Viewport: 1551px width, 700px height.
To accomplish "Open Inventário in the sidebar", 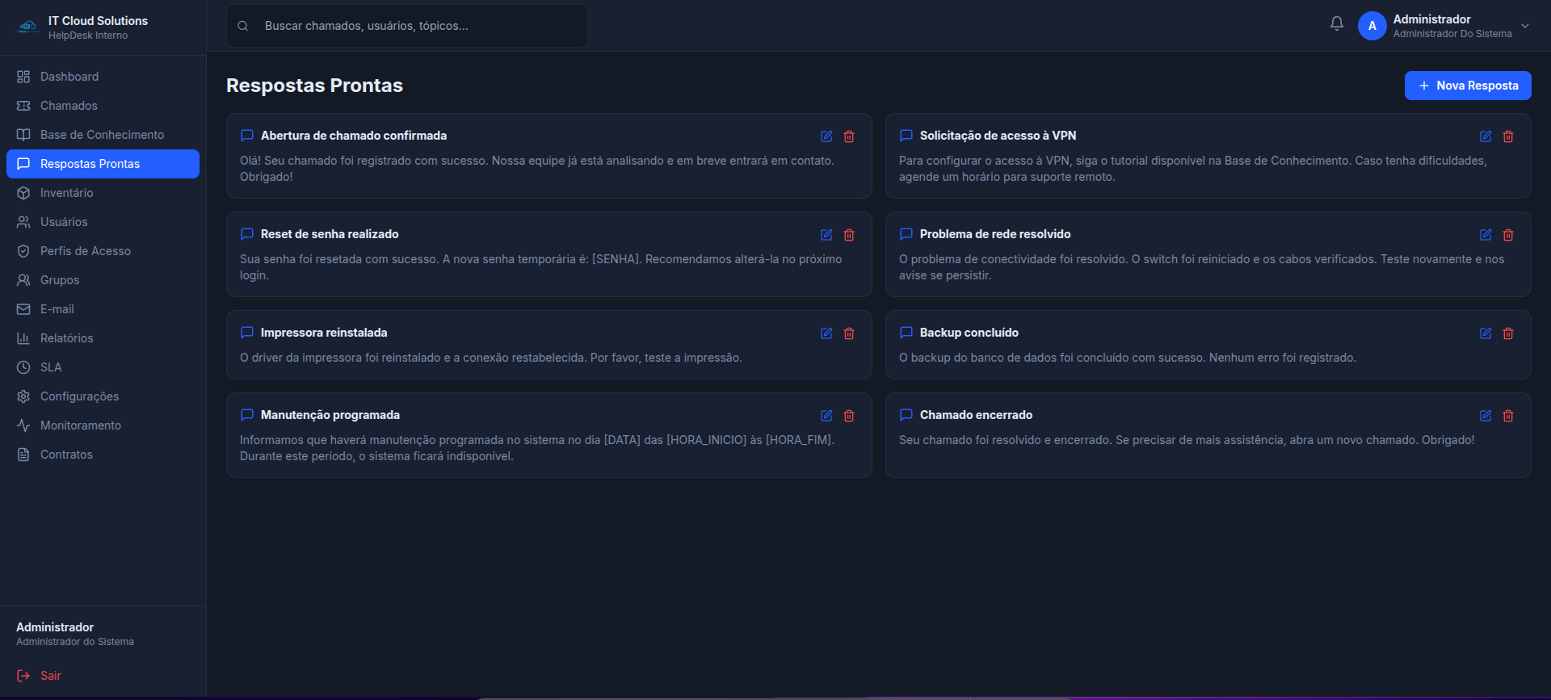I will coord(103,193).
